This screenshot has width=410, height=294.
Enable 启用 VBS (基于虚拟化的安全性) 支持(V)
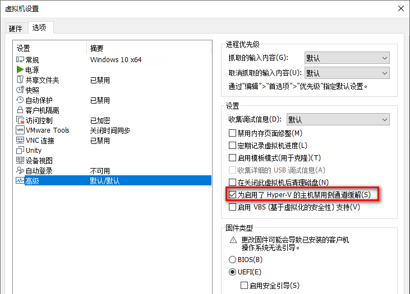pos(232,207)
